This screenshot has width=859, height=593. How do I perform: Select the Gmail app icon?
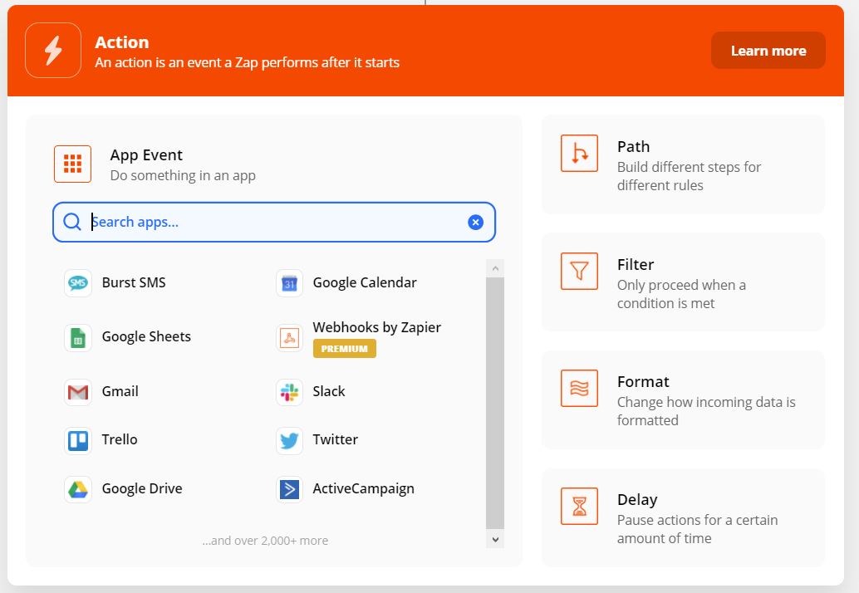point(78,392)
